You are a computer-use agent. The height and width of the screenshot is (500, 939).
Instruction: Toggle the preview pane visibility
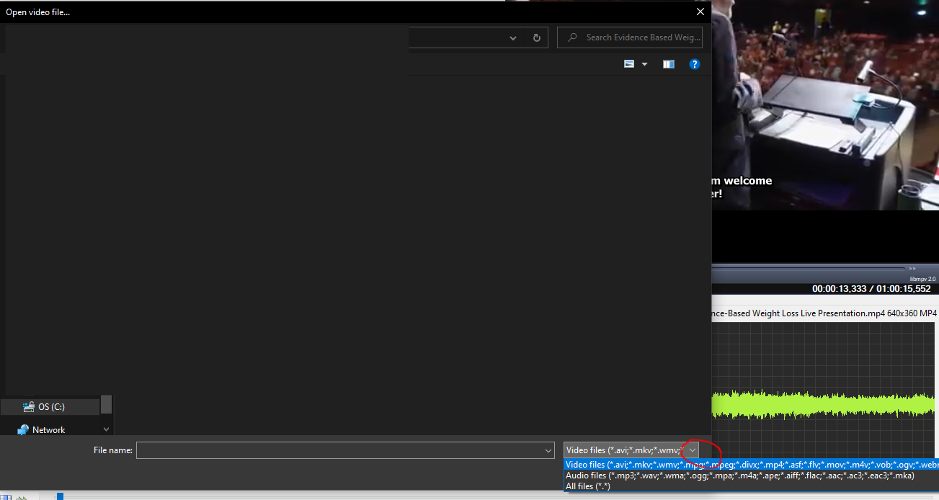pyautogui.click(x=668, y=64)
